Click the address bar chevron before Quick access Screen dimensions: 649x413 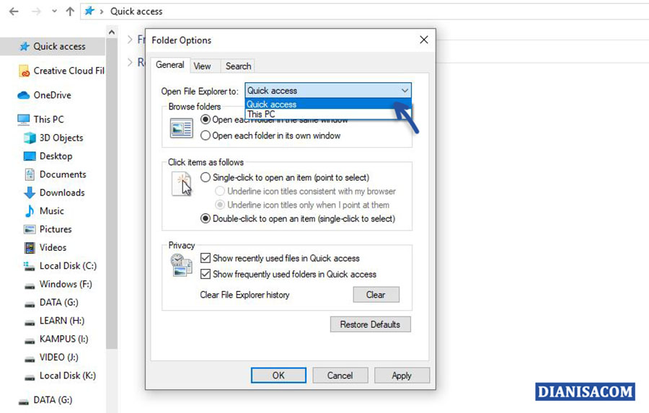tap(102, 12)
